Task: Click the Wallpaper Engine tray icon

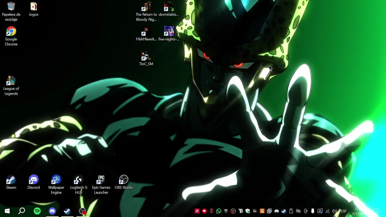Action: point(269,211)
